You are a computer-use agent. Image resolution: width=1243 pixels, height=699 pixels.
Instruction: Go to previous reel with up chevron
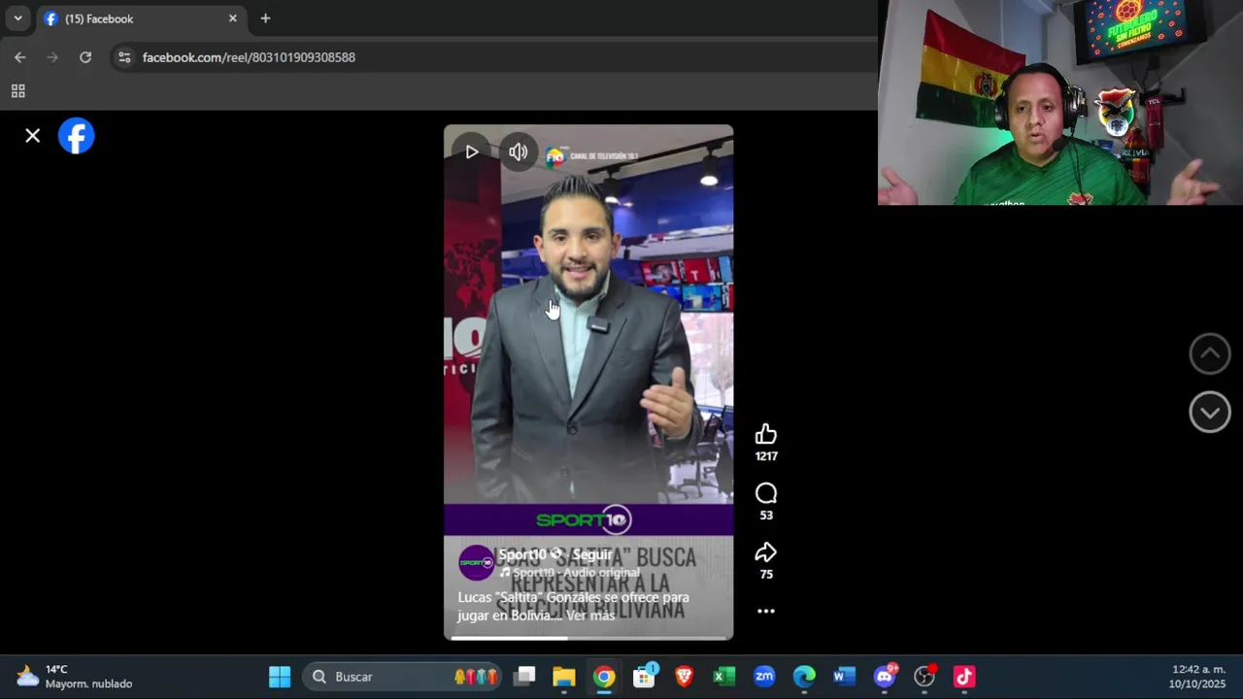point(1210,353)
